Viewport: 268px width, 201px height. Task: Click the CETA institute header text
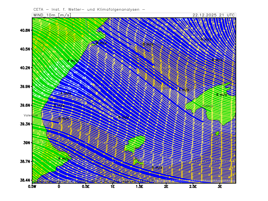click(x=89, y=9)
